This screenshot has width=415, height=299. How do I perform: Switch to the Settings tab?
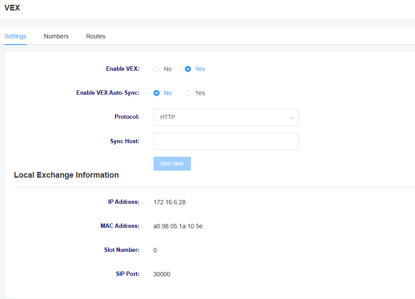click(15, 36)
